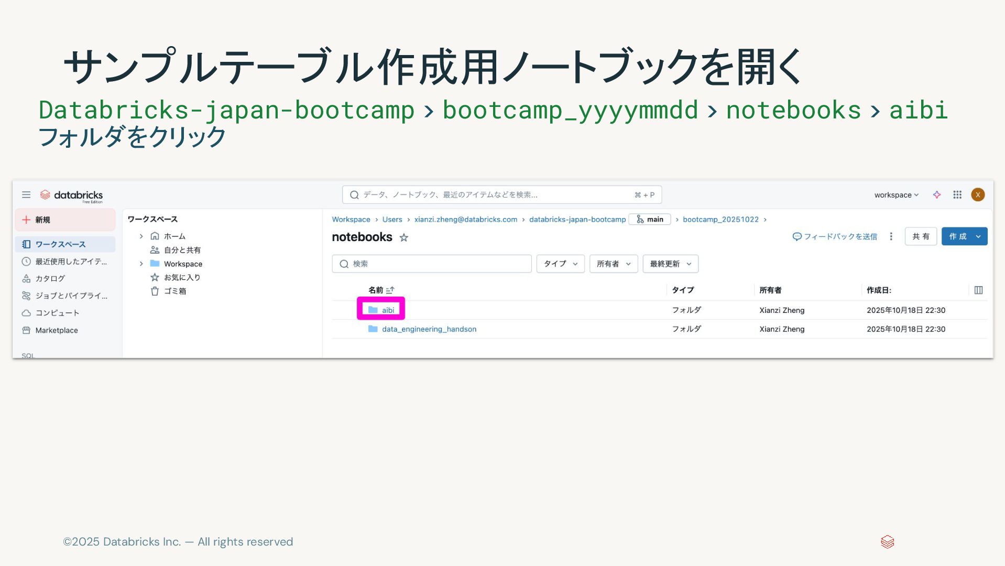Open ゴミ箱 trash in the tree
Image resolution: width=1005 pixels, height=566 pixels.
pyautogui.click(x=174, y=291)
